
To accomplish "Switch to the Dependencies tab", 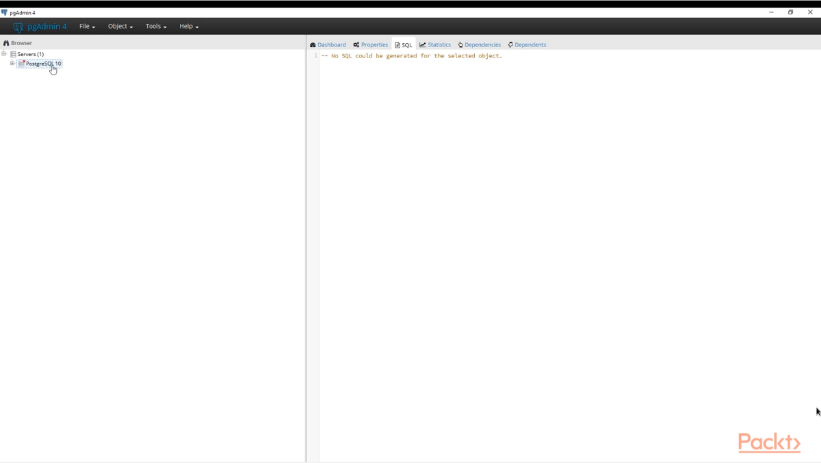I will coord(479,44).
